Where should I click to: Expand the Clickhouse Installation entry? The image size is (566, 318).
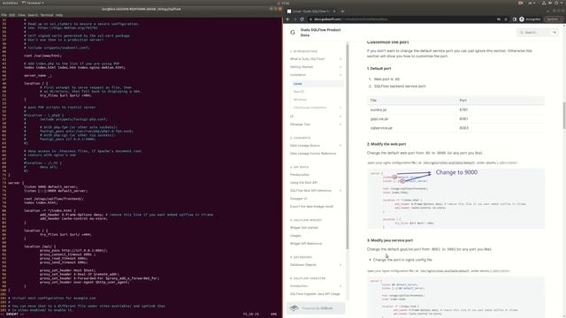point(340,108)
